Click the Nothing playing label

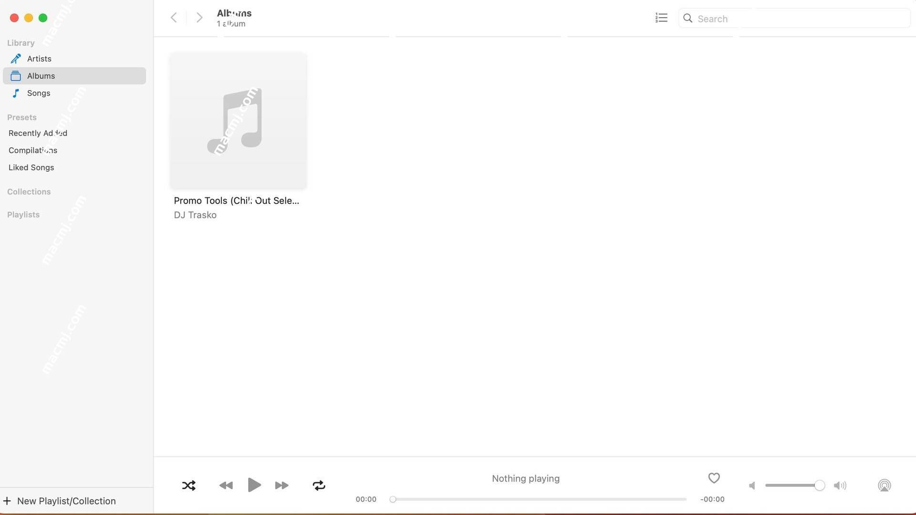coord(526,478)
